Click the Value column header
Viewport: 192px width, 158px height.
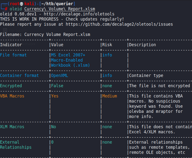tap(57, 45)
